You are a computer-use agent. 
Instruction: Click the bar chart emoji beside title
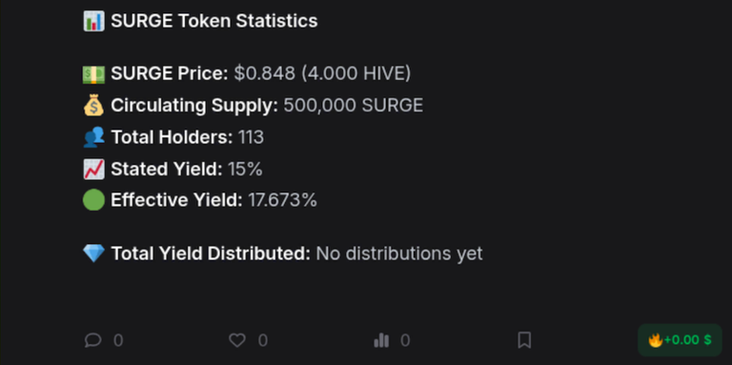[93, 21]
